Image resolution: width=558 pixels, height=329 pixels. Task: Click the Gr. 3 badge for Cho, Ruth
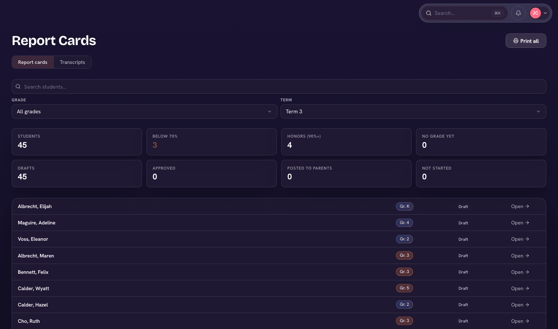[404, 321]
